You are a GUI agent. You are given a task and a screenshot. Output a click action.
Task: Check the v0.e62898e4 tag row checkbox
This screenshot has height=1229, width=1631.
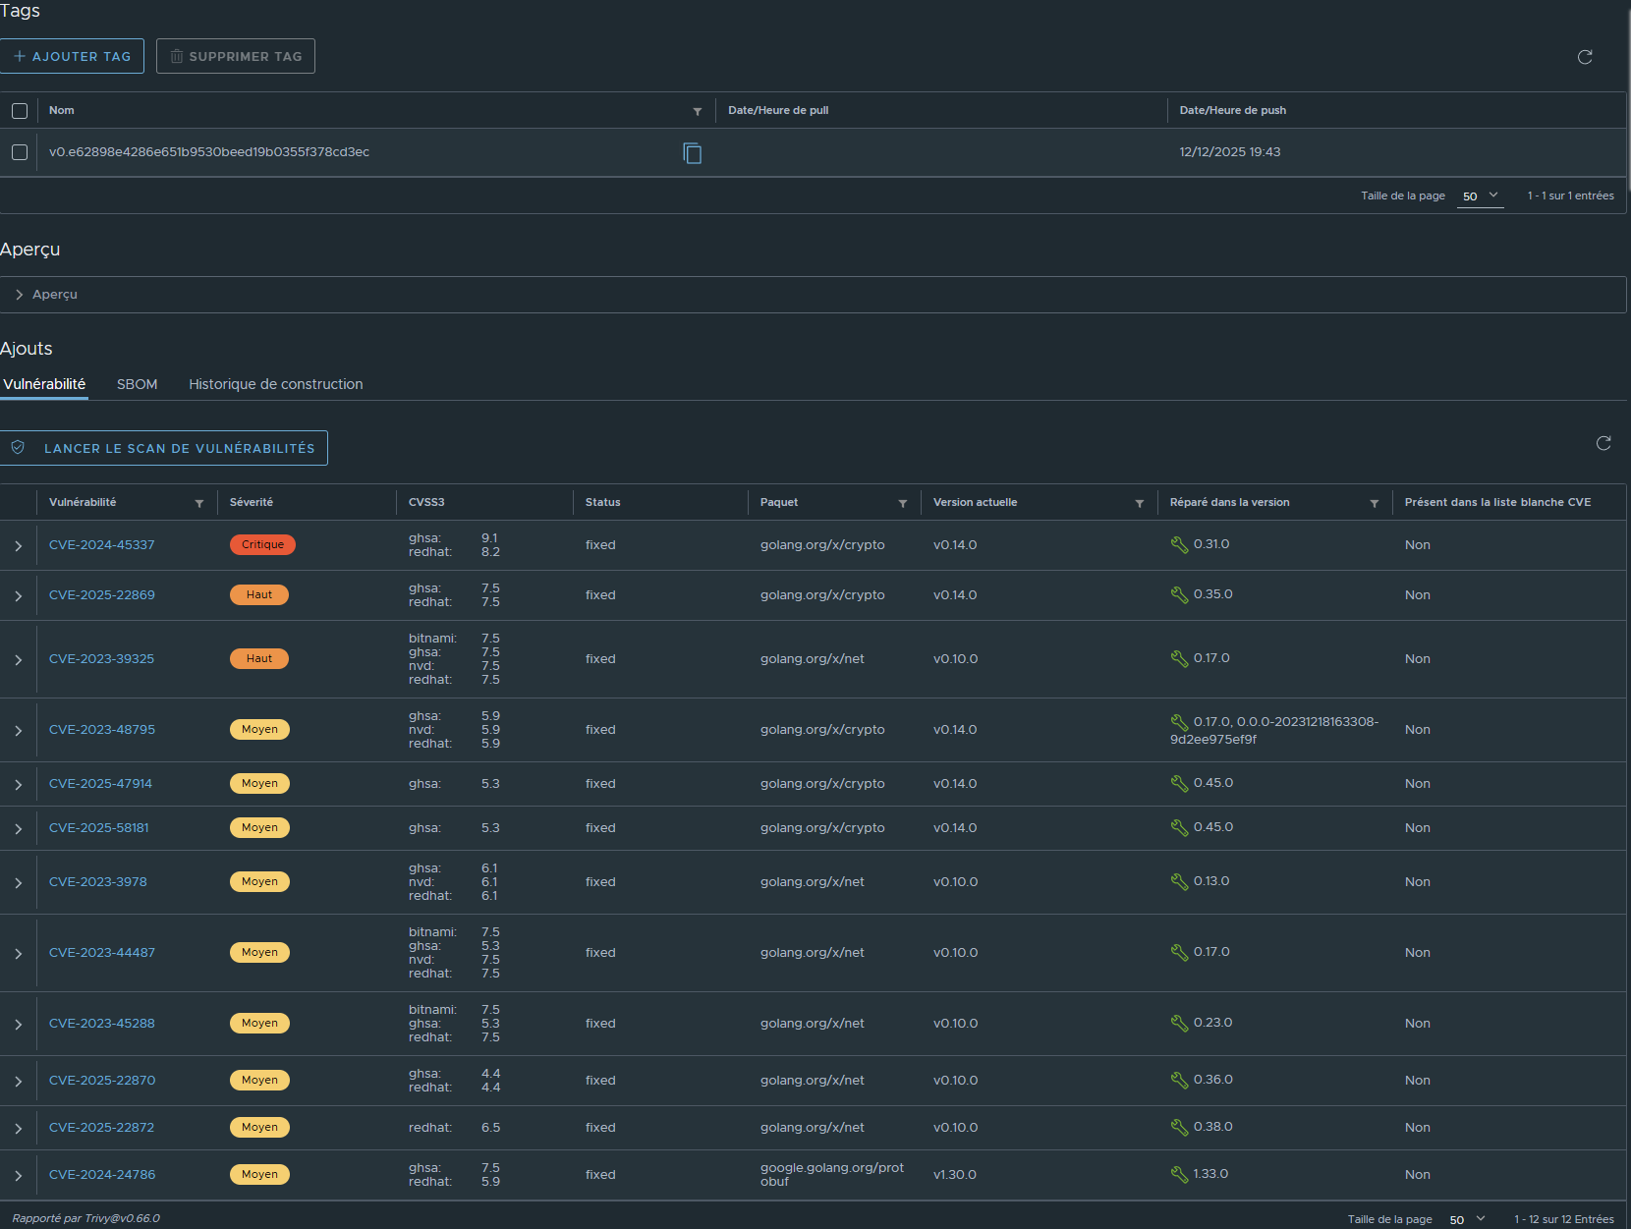tap(20, 152)
